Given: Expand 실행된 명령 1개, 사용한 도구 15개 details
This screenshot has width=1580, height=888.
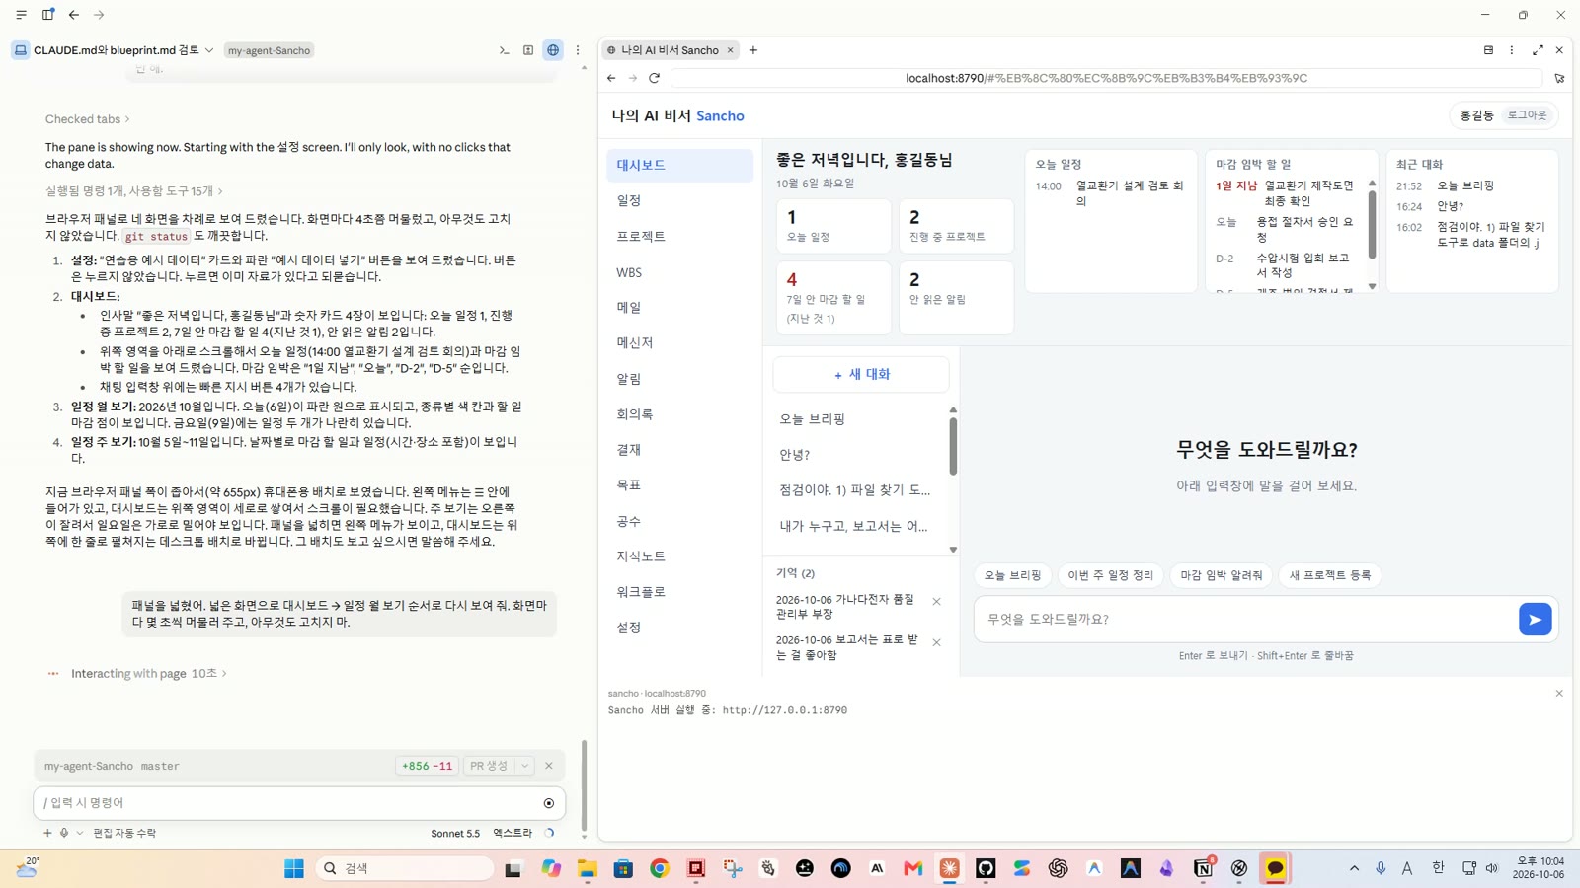Looking at the screenshot, I should point(134,191).
